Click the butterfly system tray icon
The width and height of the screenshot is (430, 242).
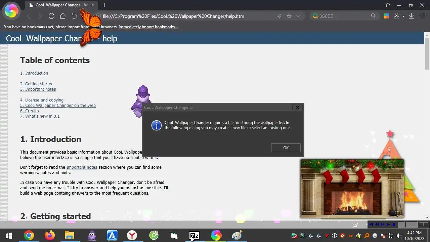coord(351,236)
